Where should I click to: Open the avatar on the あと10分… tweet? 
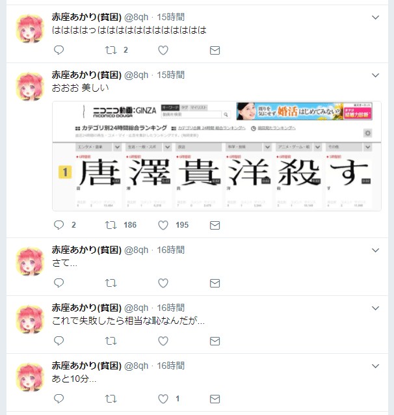(30, 377)
